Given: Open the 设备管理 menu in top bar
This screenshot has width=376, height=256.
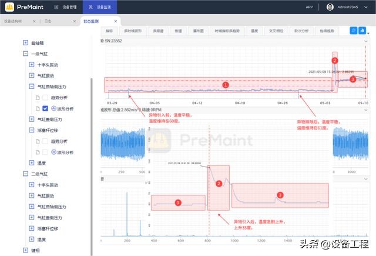Looking at the screenshot, I should click(x=65, y=7).
